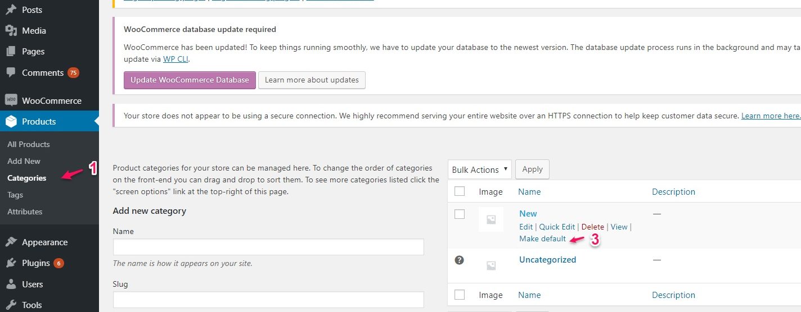
Task: Click Update WooCommerce Database button
Action: pyautogui.click(x=190, y=80)
